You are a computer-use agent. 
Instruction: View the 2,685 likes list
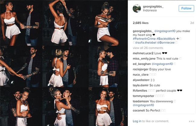tap(141, 23)
